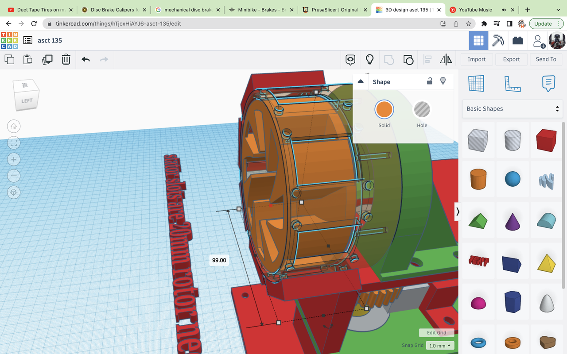Viewport: 567px width, 354px height.
Task: Collapse the shapes side panel arrow
Action: coord(458,212)
